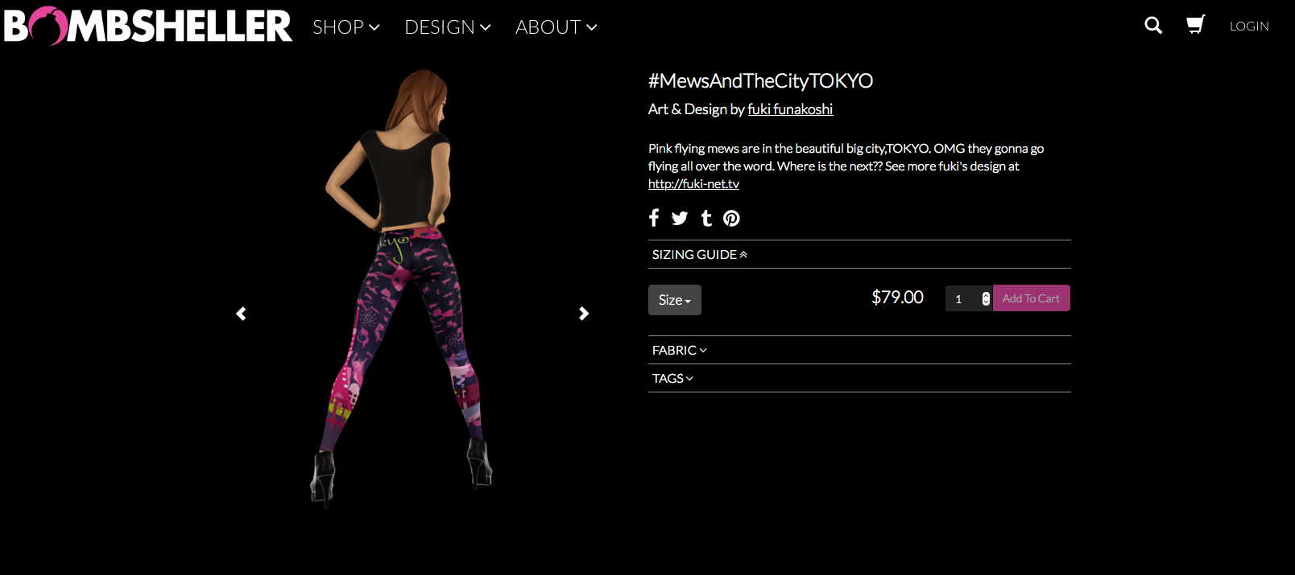The width and height of the screenshot is (1295, 575).
Task: Open fuki funakoshi designer link
Action: coord(790,109)
